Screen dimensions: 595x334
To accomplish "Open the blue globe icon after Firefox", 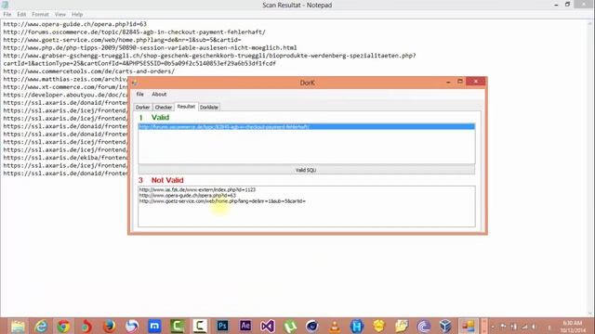I will click(132, 326).
